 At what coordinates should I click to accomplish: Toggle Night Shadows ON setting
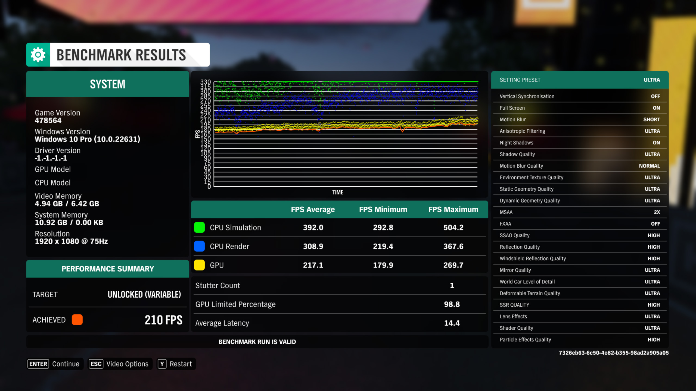(x=655, y=142)
